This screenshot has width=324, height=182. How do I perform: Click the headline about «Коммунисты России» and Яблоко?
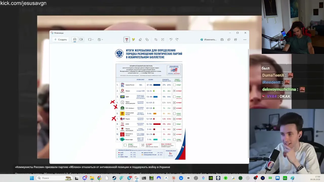(92, 167)
